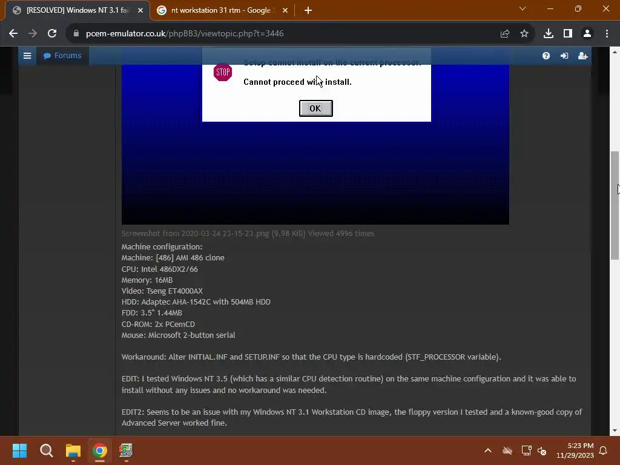Open File Explorer from taskbar
This screenshot has width=620, height=465.
pos(73,450)
